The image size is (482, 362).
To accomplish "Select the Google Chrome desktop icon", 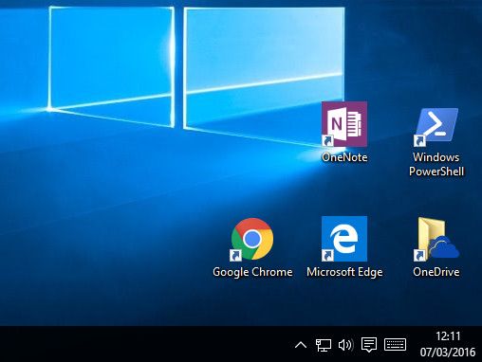I will [x=252, y=239].
